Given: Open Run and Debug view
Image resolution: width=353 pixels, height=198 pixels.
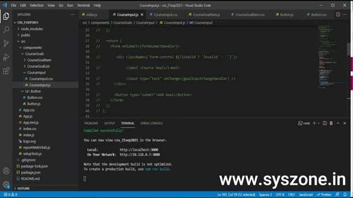Looking at the screenshot, I should point(6,57).
